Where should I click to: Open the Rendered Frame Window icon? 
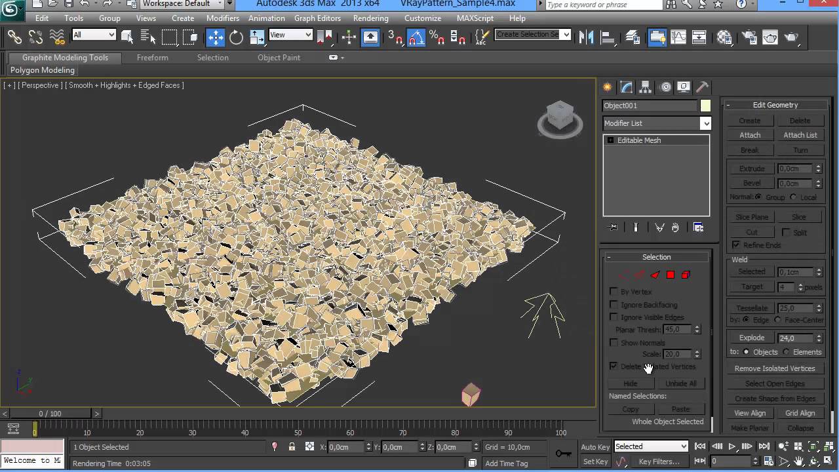770,37
